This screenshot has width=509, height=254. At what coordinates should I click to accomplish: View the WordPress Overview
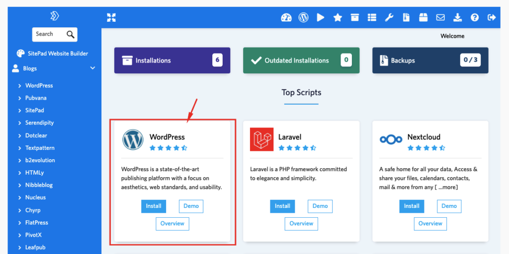click(172, 224)
